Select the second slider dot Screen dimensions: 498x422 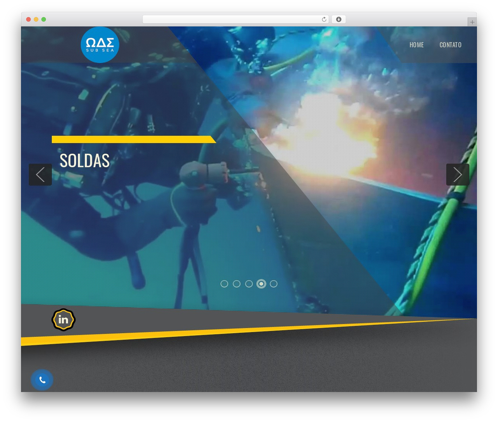237,284
